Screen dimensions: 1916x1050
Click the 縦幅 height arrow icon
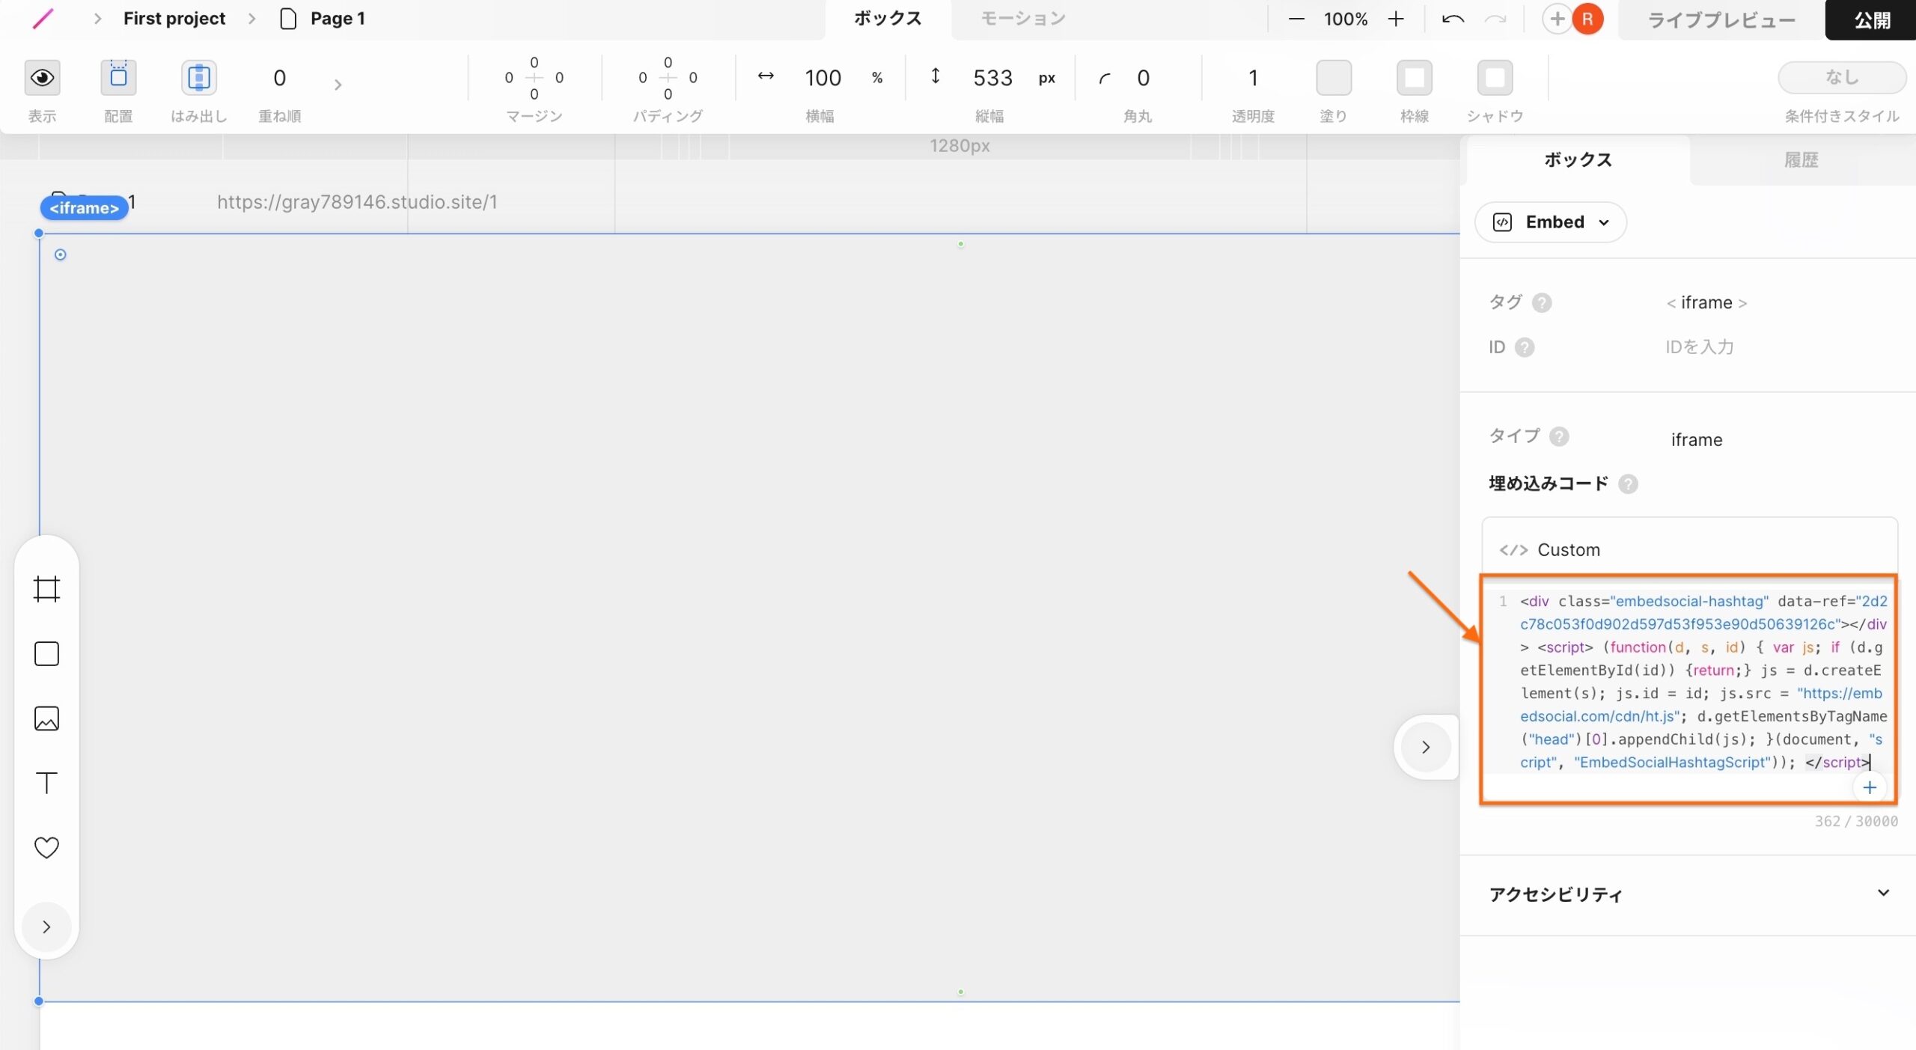[x=935, y=76]
